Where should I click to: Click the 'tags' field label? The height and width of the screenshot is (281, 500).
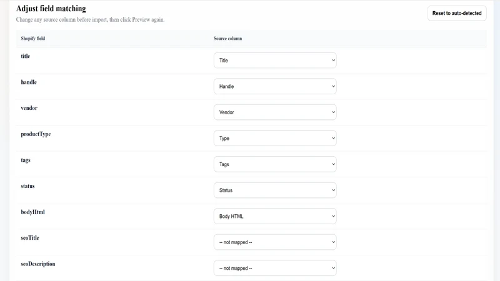point(26,160)
